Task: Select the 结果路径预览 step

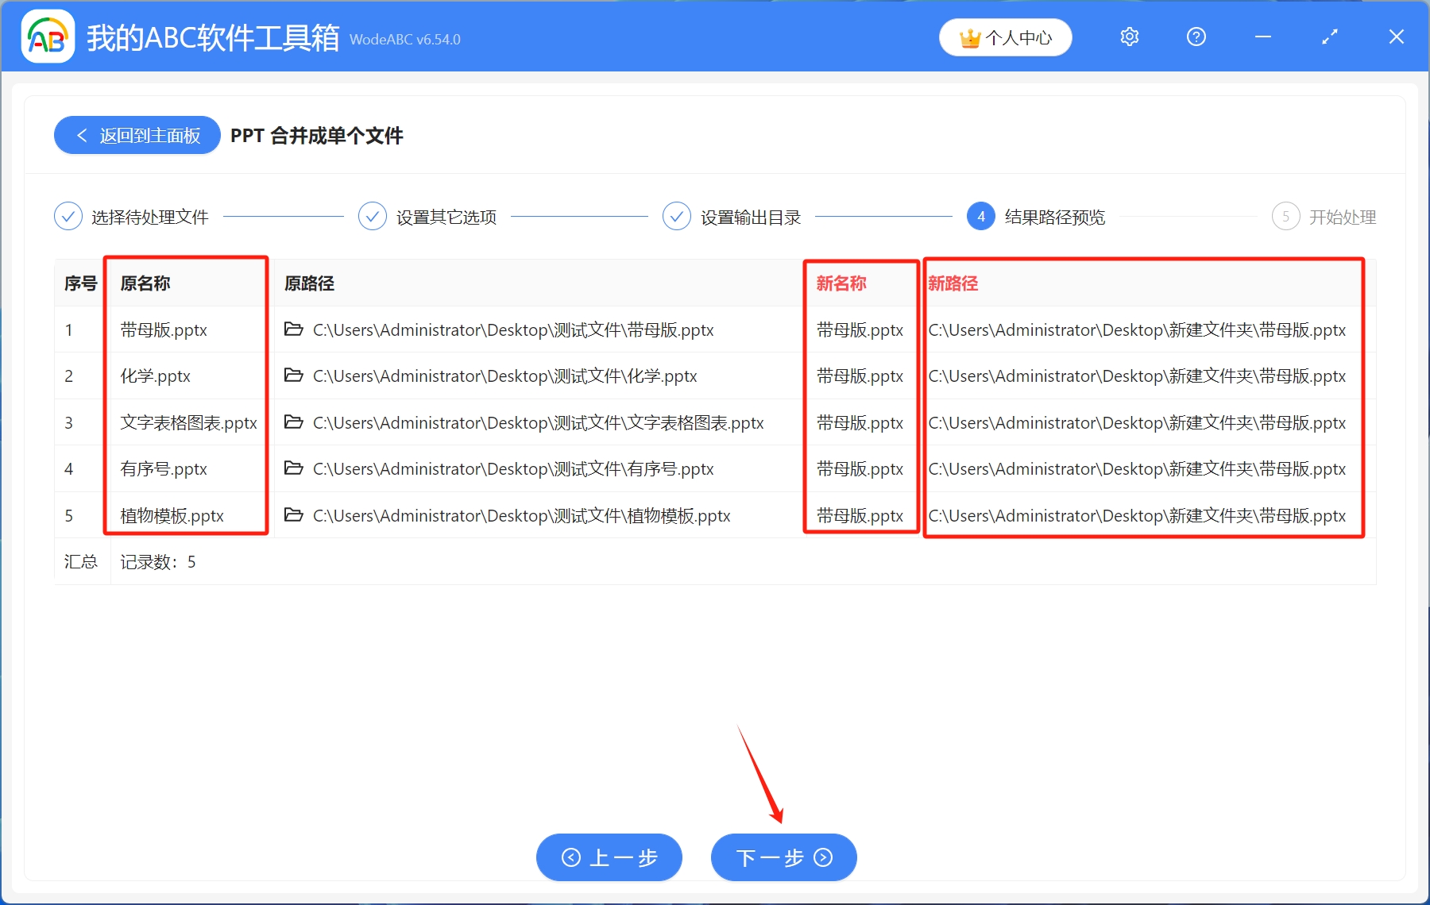Action: tap(980, 216)
